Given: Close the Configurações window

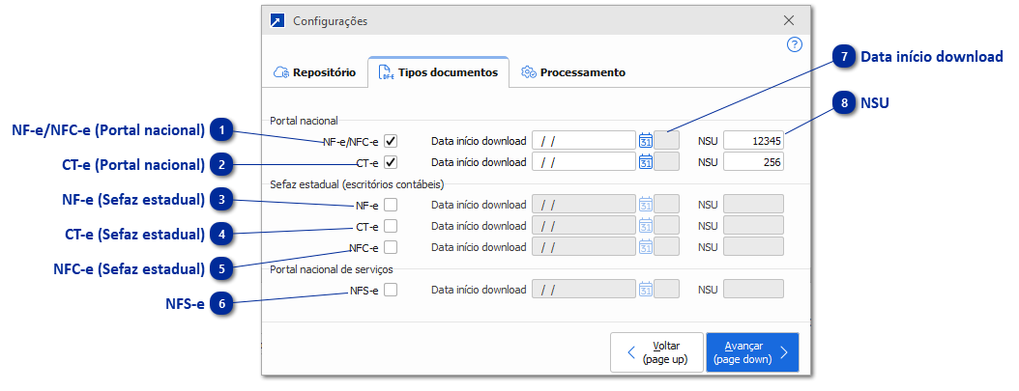Looking at the screenshot, I should click(789, 20).
